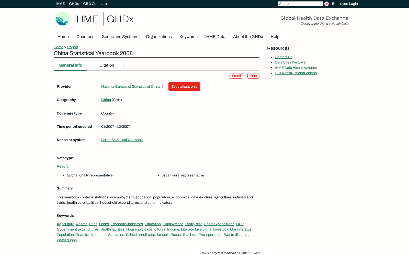Image resolution: width=409 pixels, height=255 pixels.
Task: Click the time period value 01/2007 - 12/2007
Action: (116, 126)
